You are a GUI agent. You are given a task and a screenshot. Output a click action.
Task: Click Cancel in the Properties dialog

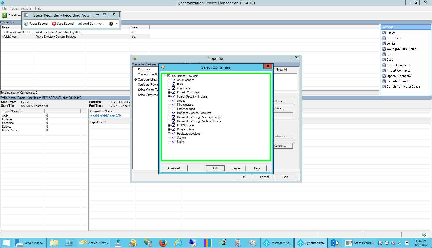pos(264,177)
